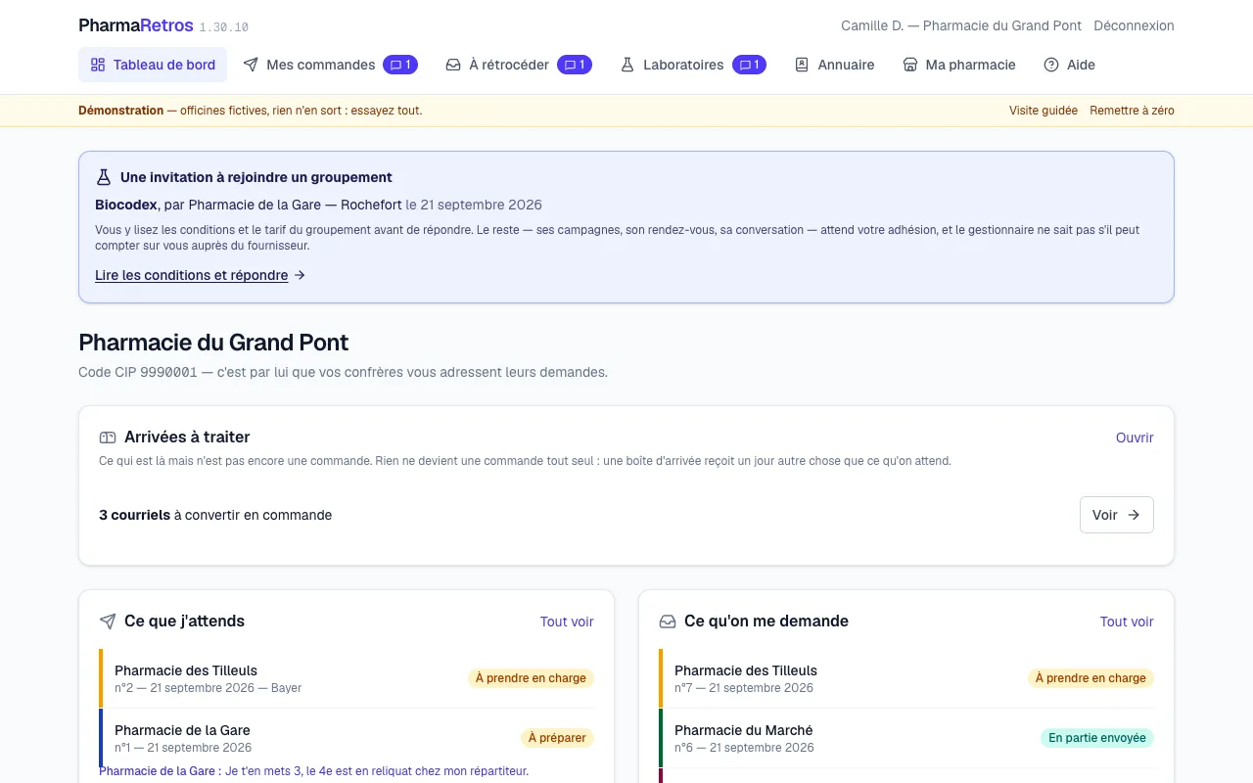Click the inbox tray icon beside À rétrocéder

coord(453,65)
